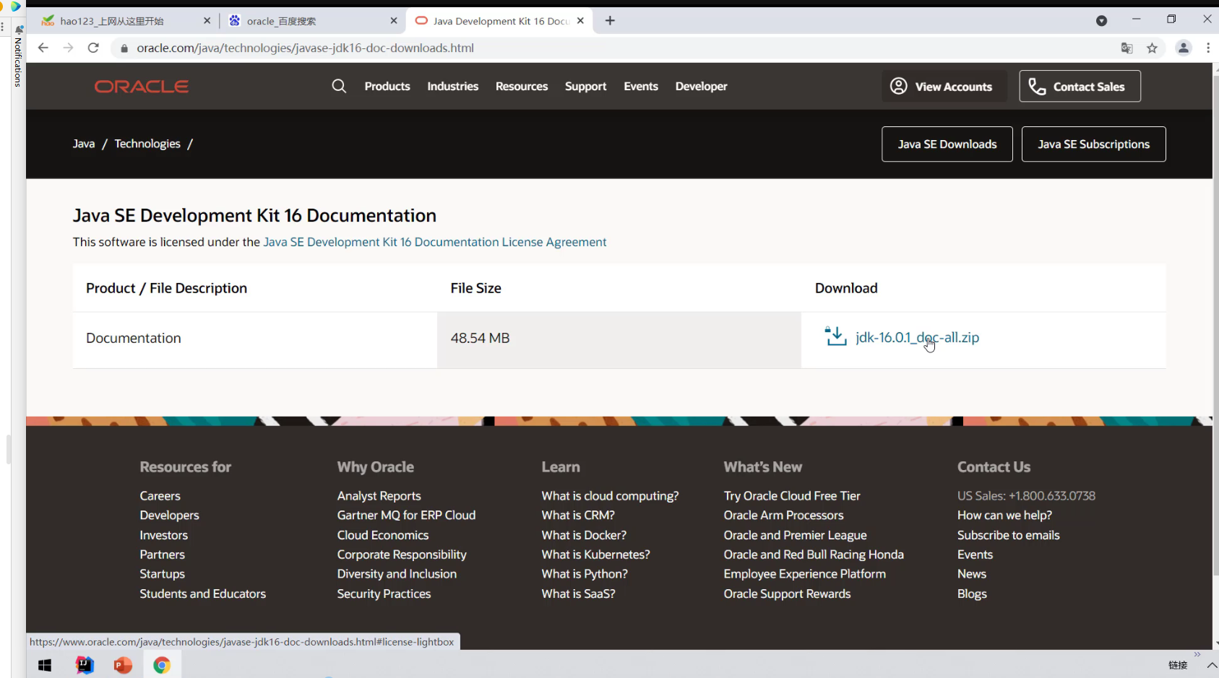Image resolution: width=1219 pixels, height=678 pixels.
Task: Open the Industries menu
Action: [453, 87]
